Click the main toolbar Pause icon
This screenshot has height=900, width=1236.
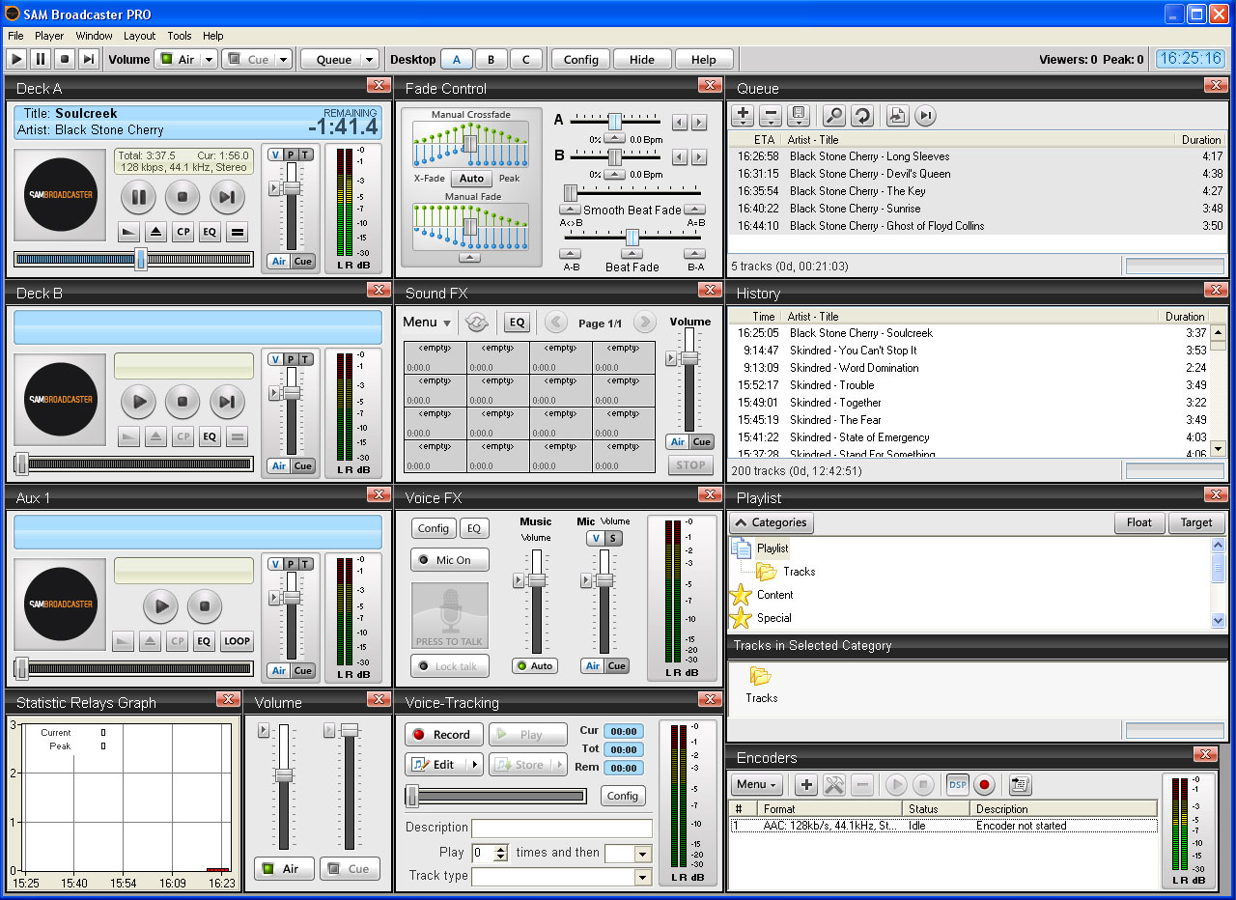41,59
